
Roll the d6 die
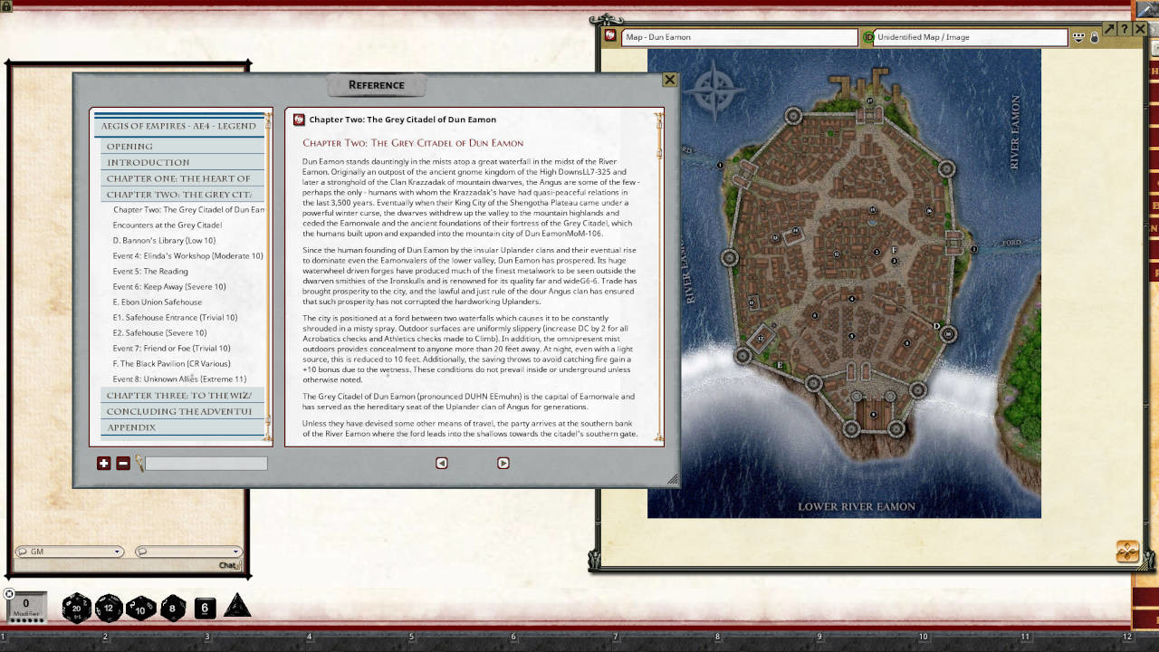click(x=204, y=608)
